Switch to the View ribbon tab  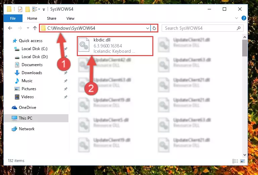(x=70, y=18)
